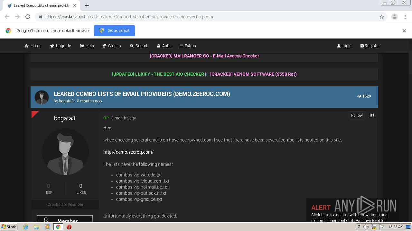Screen dimensions: 412x231
Task: Click the Register link
Action: point(370,46)
